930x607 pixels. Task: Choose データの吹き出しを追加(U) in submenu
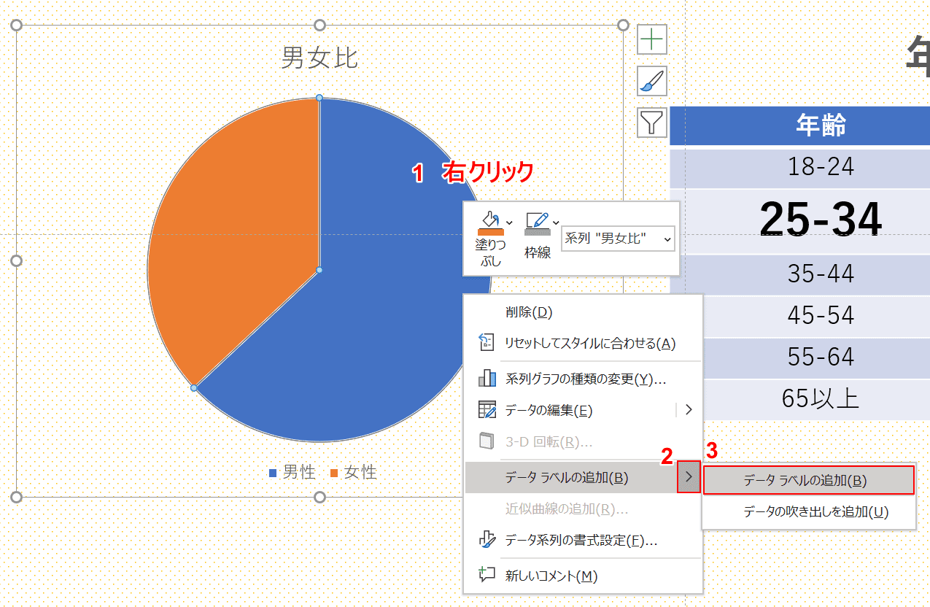click(808, 511)
